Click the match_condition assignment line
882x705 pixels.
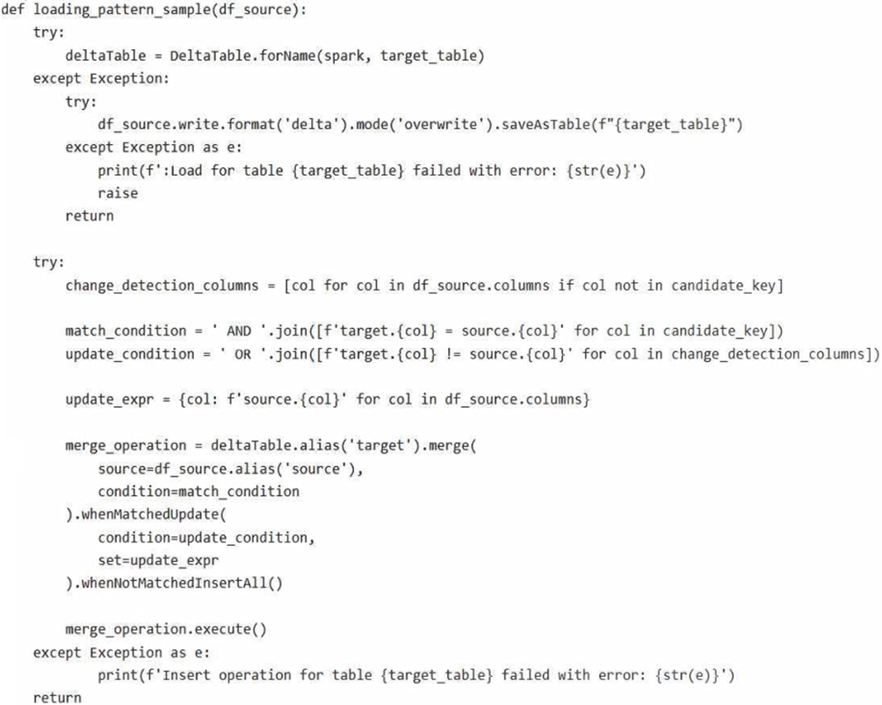(424, 331)
